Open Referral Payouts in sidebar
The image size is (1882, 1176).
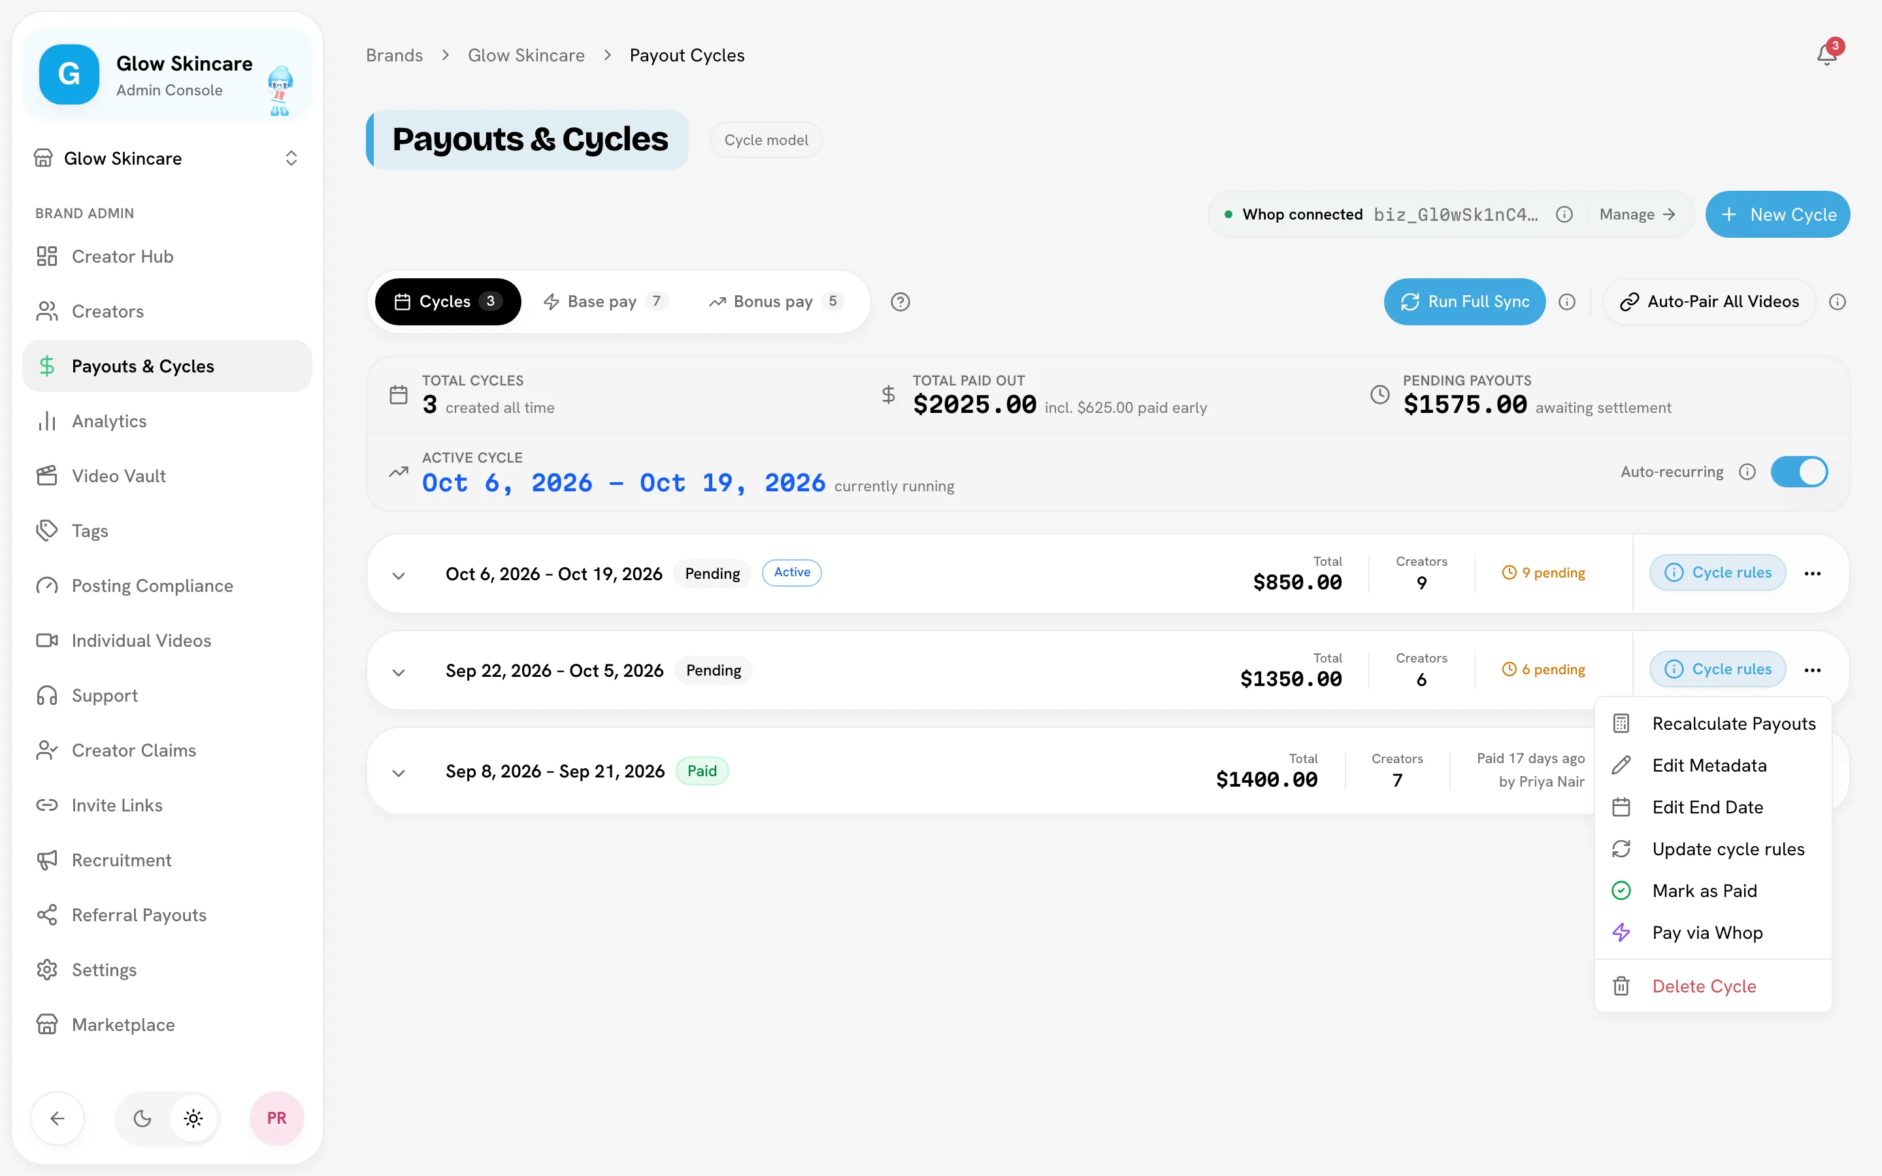pos(167,915)
